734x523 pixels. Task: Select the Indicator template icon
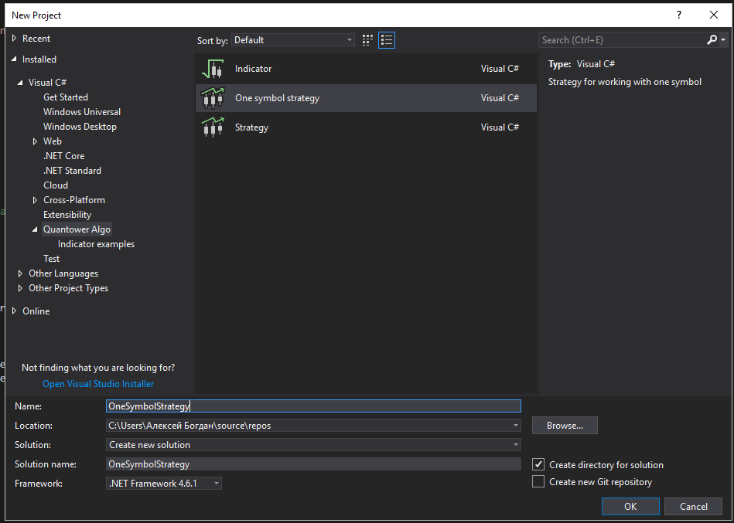tap(213, 69)
